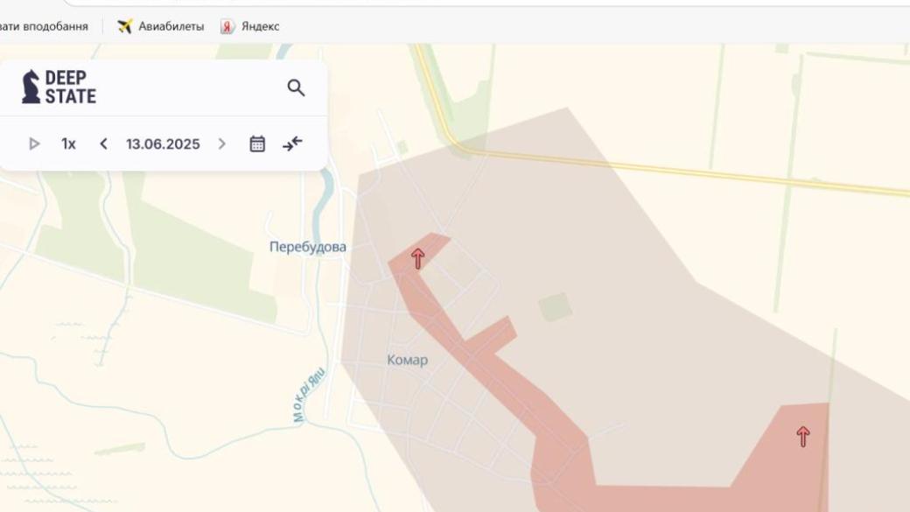Open the Яндекс bookmark
The width and height of the screenshot is (910, 512).
pyautogui.click(x=250, y=26)
